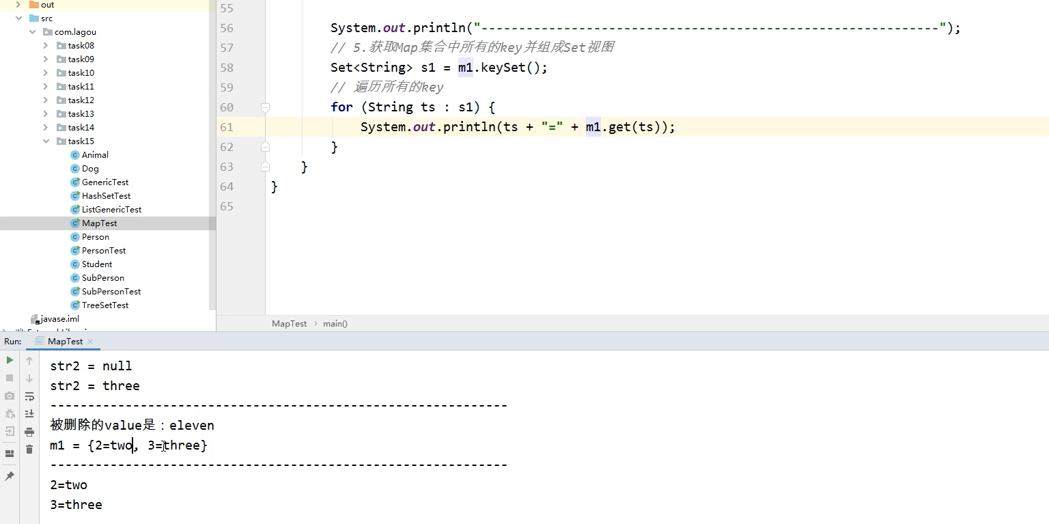Click the Restore Layout icon in Run panel
Viewport: 1049px width, 524px height.
click(10, 453)
